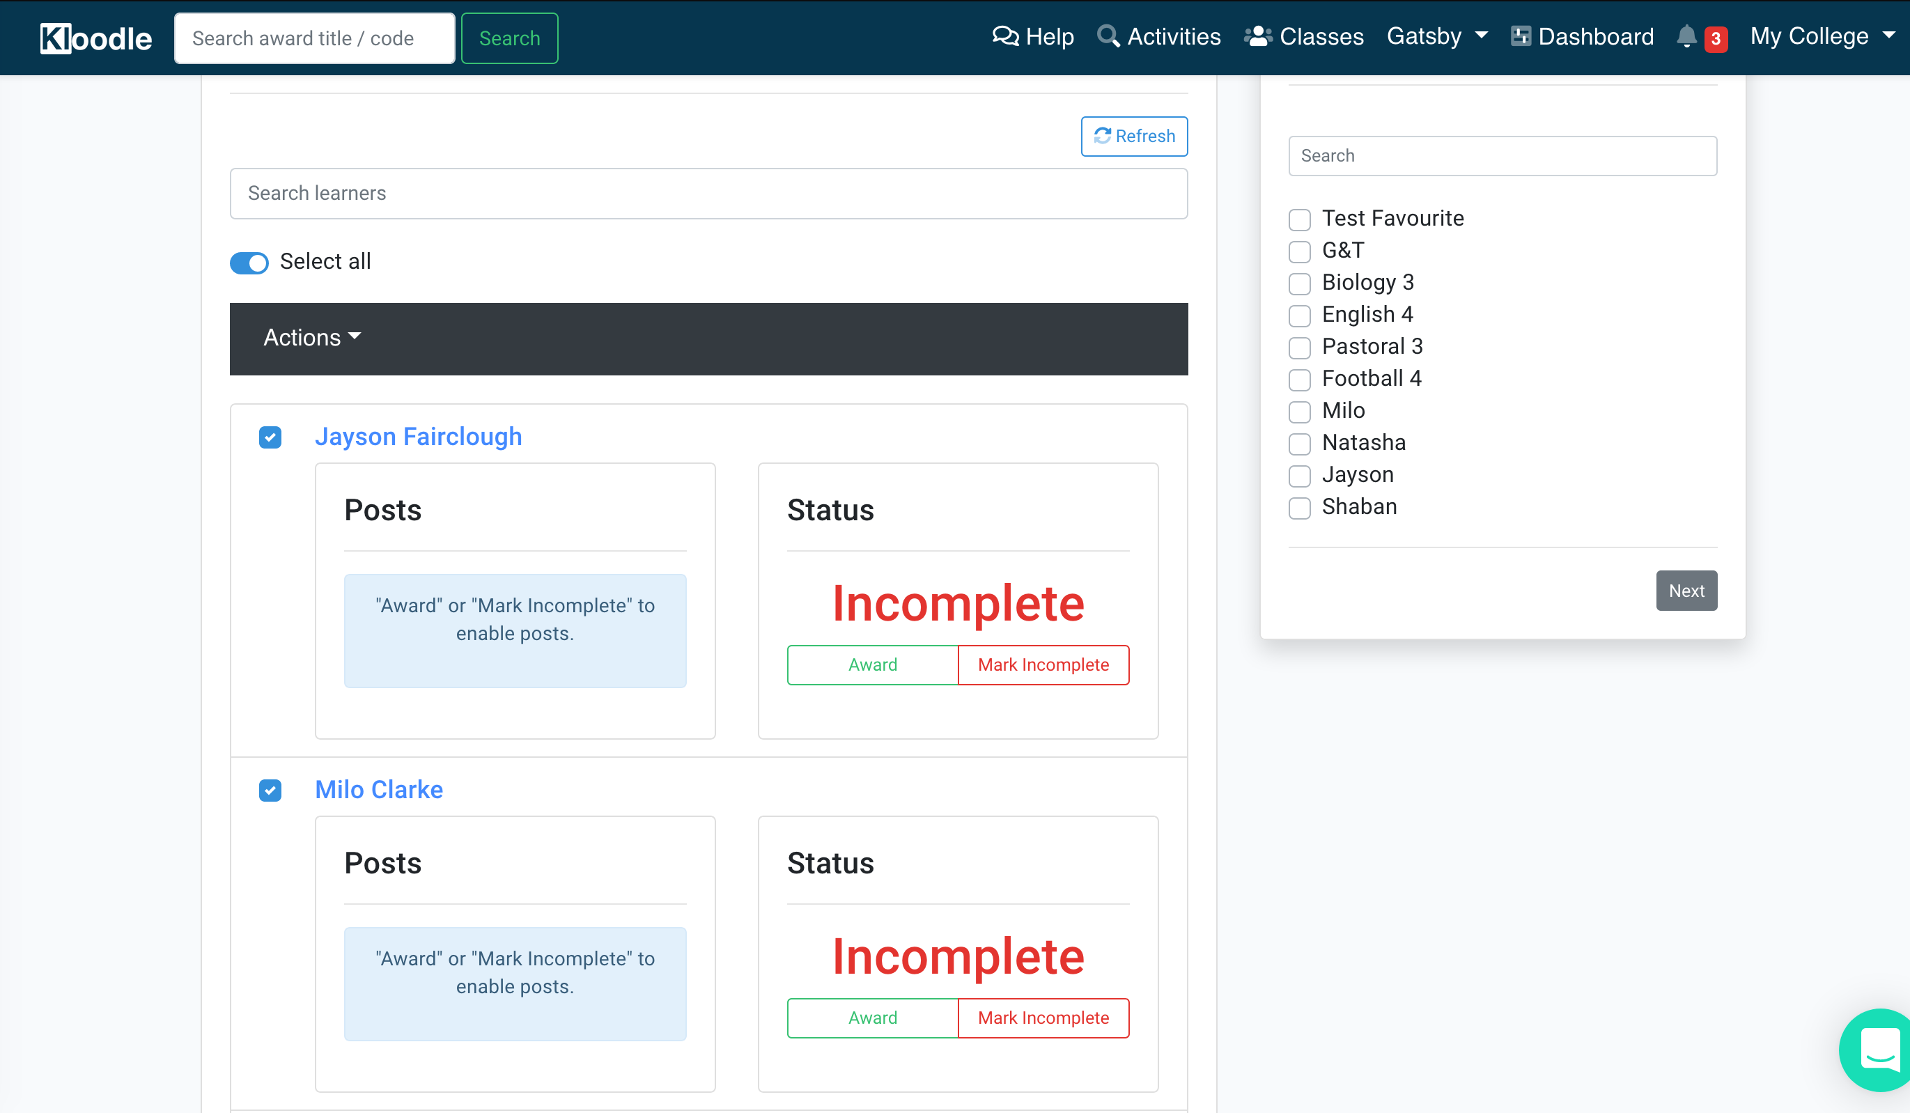1910x1113 pixels.
Task: Check the Natasha checkbox
Action: (x=1300, y=444)
